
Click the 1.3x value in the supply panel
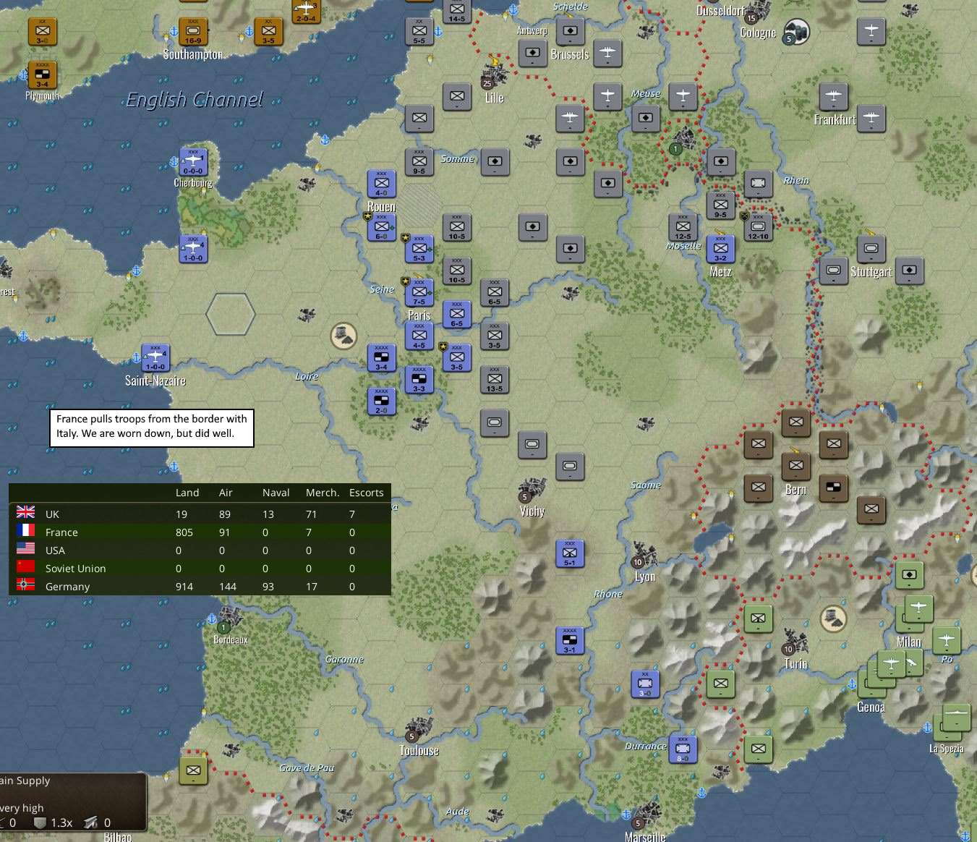pyautogui.click(x=61, y=822)
